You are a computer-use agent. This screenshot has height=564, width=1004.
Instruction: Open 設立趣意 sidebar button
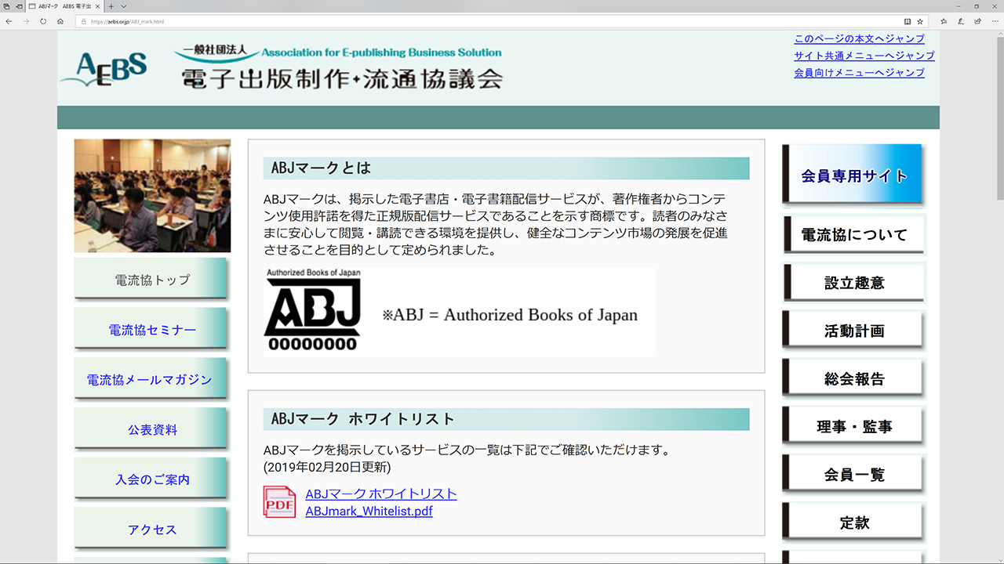(853, 283)
